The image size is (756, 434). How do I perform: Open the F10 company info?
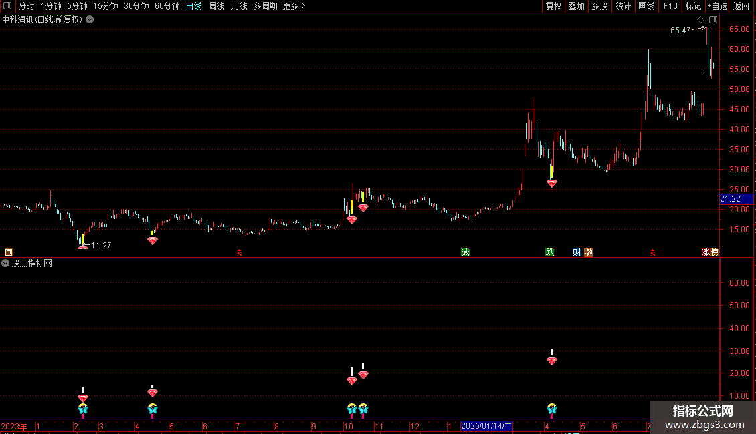[670, 6]
